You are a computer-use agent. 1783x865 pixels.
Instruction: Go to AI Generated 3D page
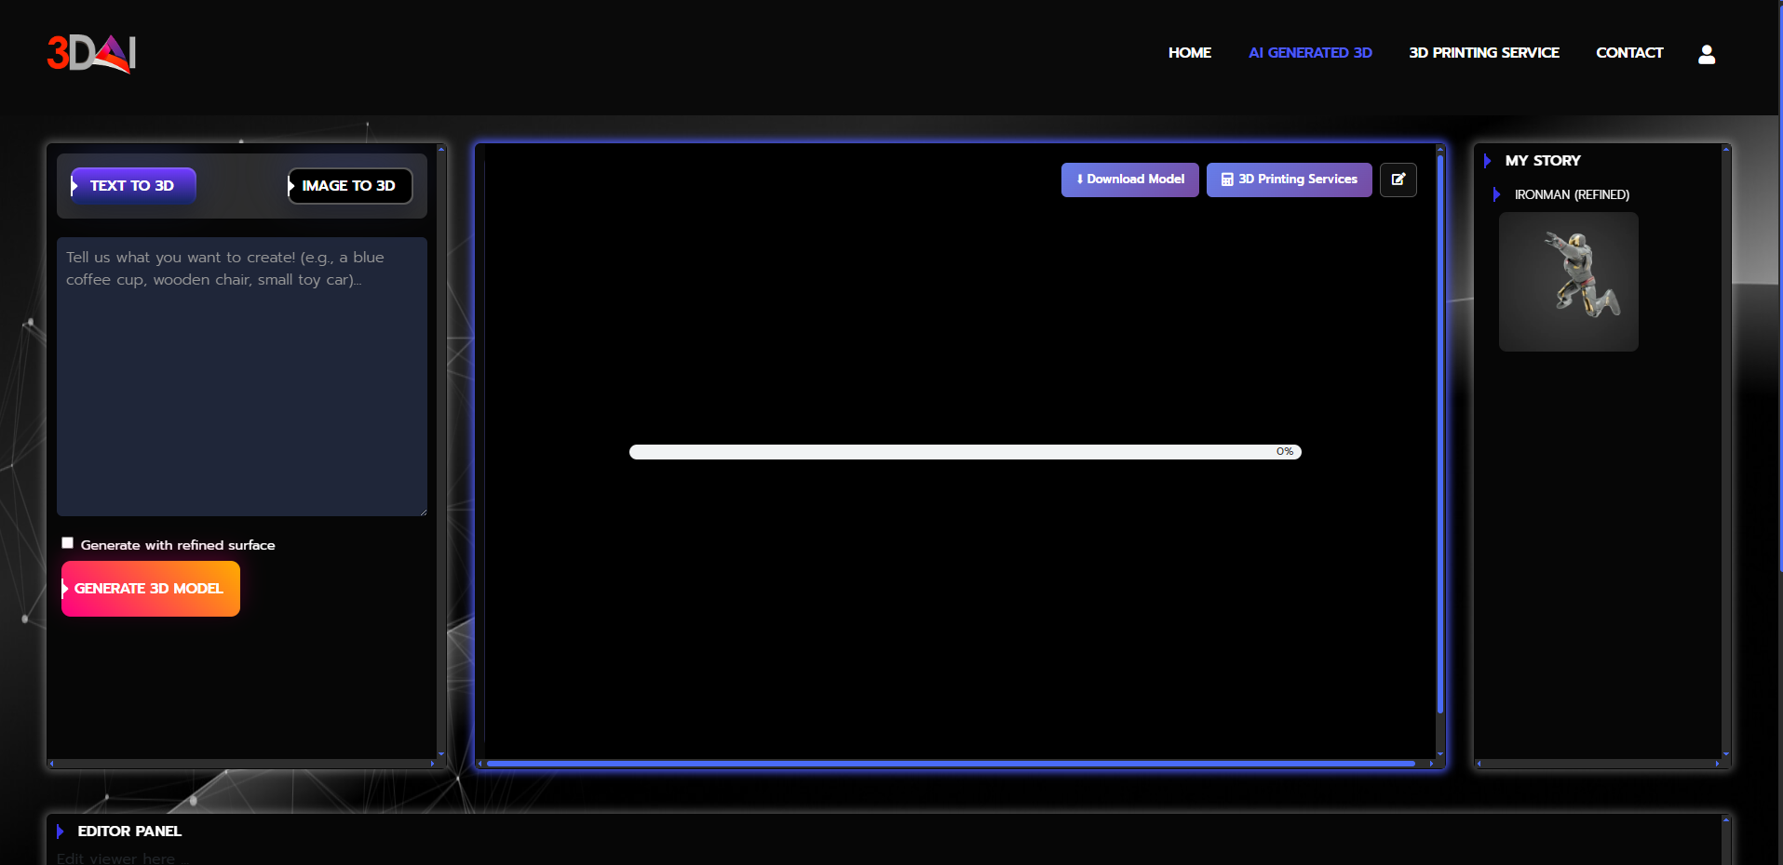coord(1310,53)
